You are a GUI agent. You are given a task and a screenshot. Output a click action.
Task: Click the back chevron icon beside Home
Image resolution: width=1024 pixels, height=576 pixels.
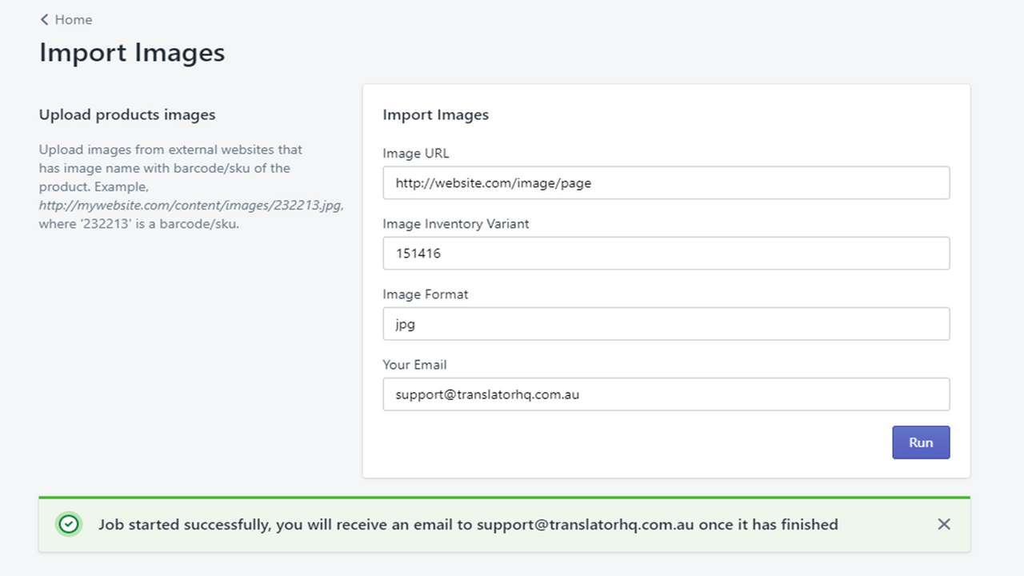click(x=45, y=19)
